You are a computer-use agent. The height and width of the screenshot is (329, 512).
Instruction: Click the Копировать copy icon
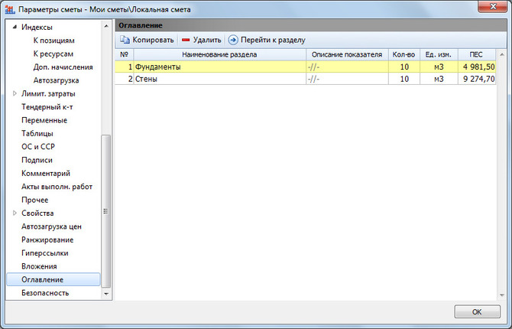point(125,40)
